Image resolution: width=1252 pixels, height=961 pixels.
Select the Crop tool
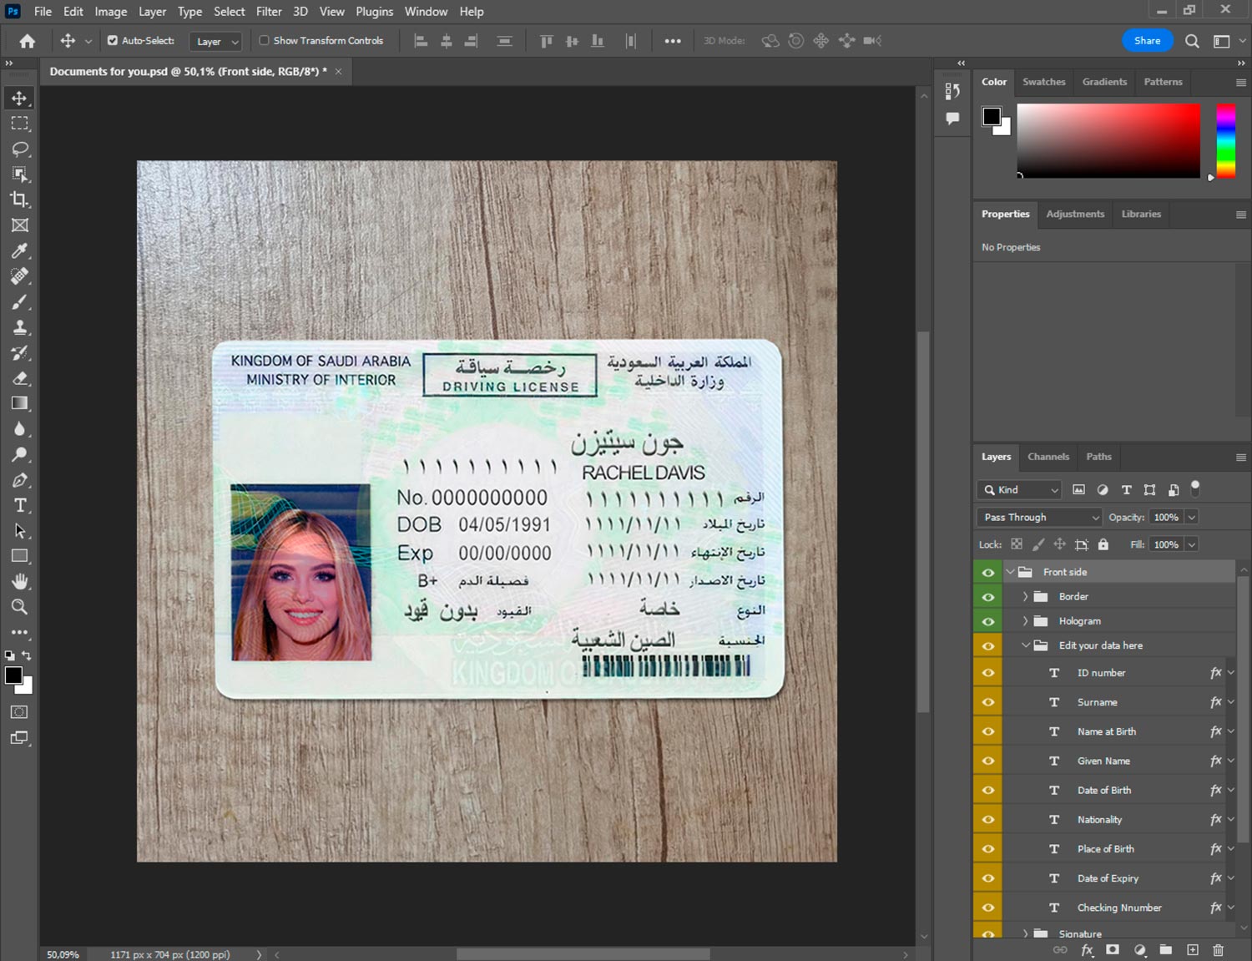[20, 200]
